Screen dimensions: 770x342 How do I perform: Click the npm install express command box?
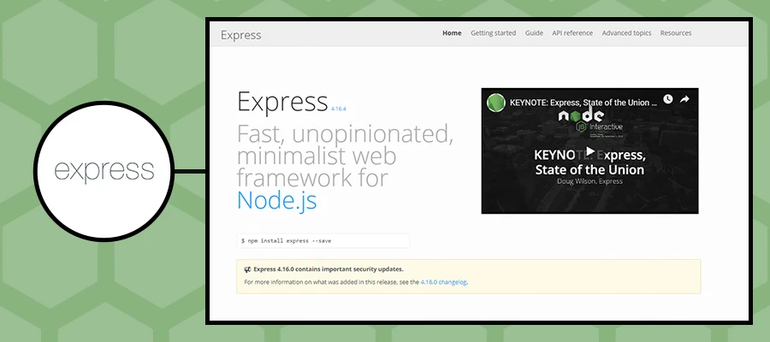coord(323,241)
